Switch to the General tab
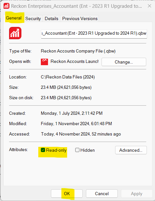155x201 pixels. click(x=14, y=18)
